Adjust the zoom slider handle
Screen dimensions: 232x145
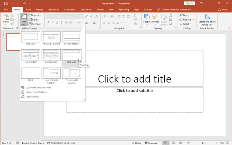click(x=203, y=143)
